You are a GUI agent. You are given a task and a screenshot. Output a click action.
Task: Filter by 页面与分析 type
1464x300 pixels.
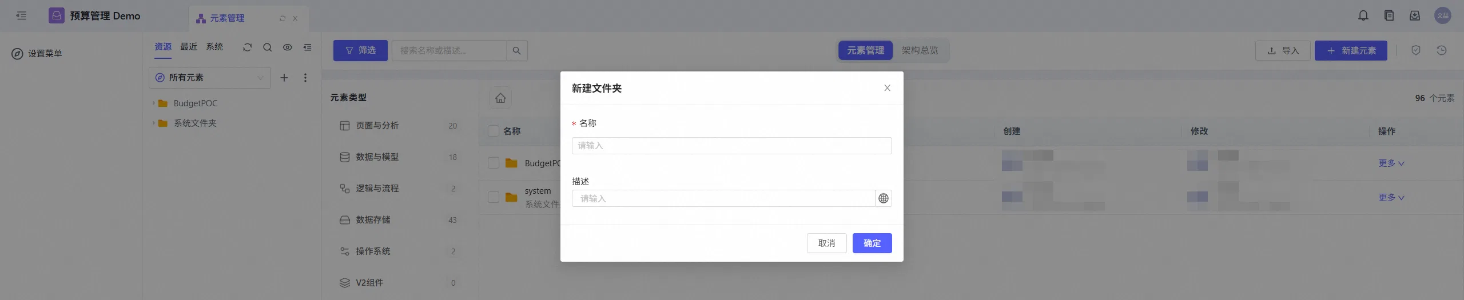point(399,126)
